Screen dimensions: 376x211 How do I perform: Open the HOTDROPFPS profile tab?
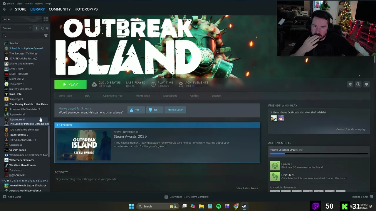[86, 9]
